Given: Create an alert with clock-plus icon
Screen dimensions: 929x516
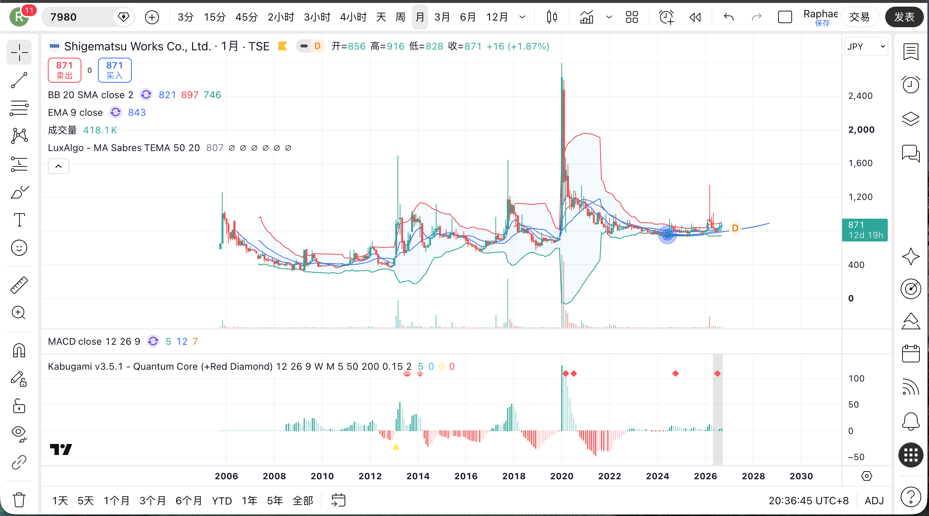Looking at the screenshot, I should point(667,17).
